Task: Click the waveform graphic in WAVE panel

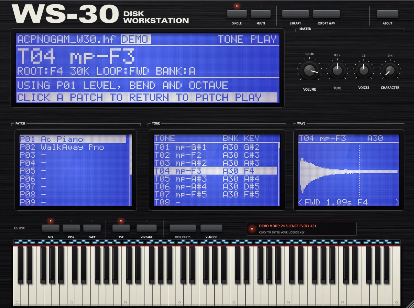Action: click(x=349, y=171)
